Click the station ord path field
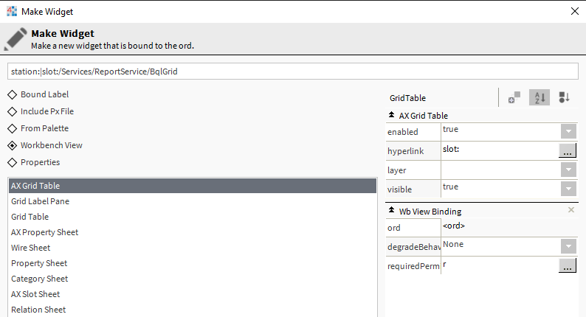Image resolution: width=586 pixels, height=317 pixels. (292, 72)
